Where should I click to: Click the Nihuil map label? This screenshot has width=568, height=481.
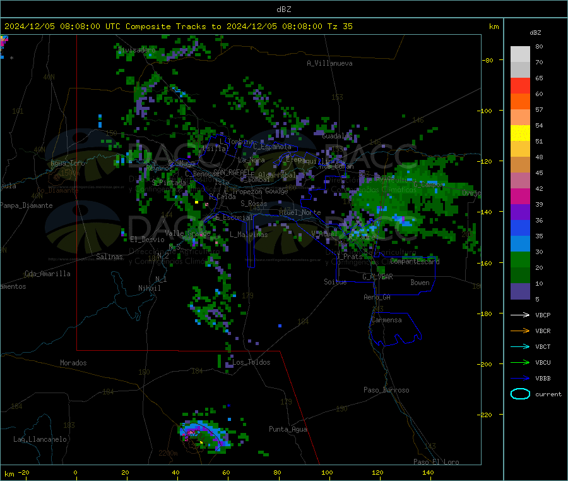pyautogui.click(x=149, y=288)
